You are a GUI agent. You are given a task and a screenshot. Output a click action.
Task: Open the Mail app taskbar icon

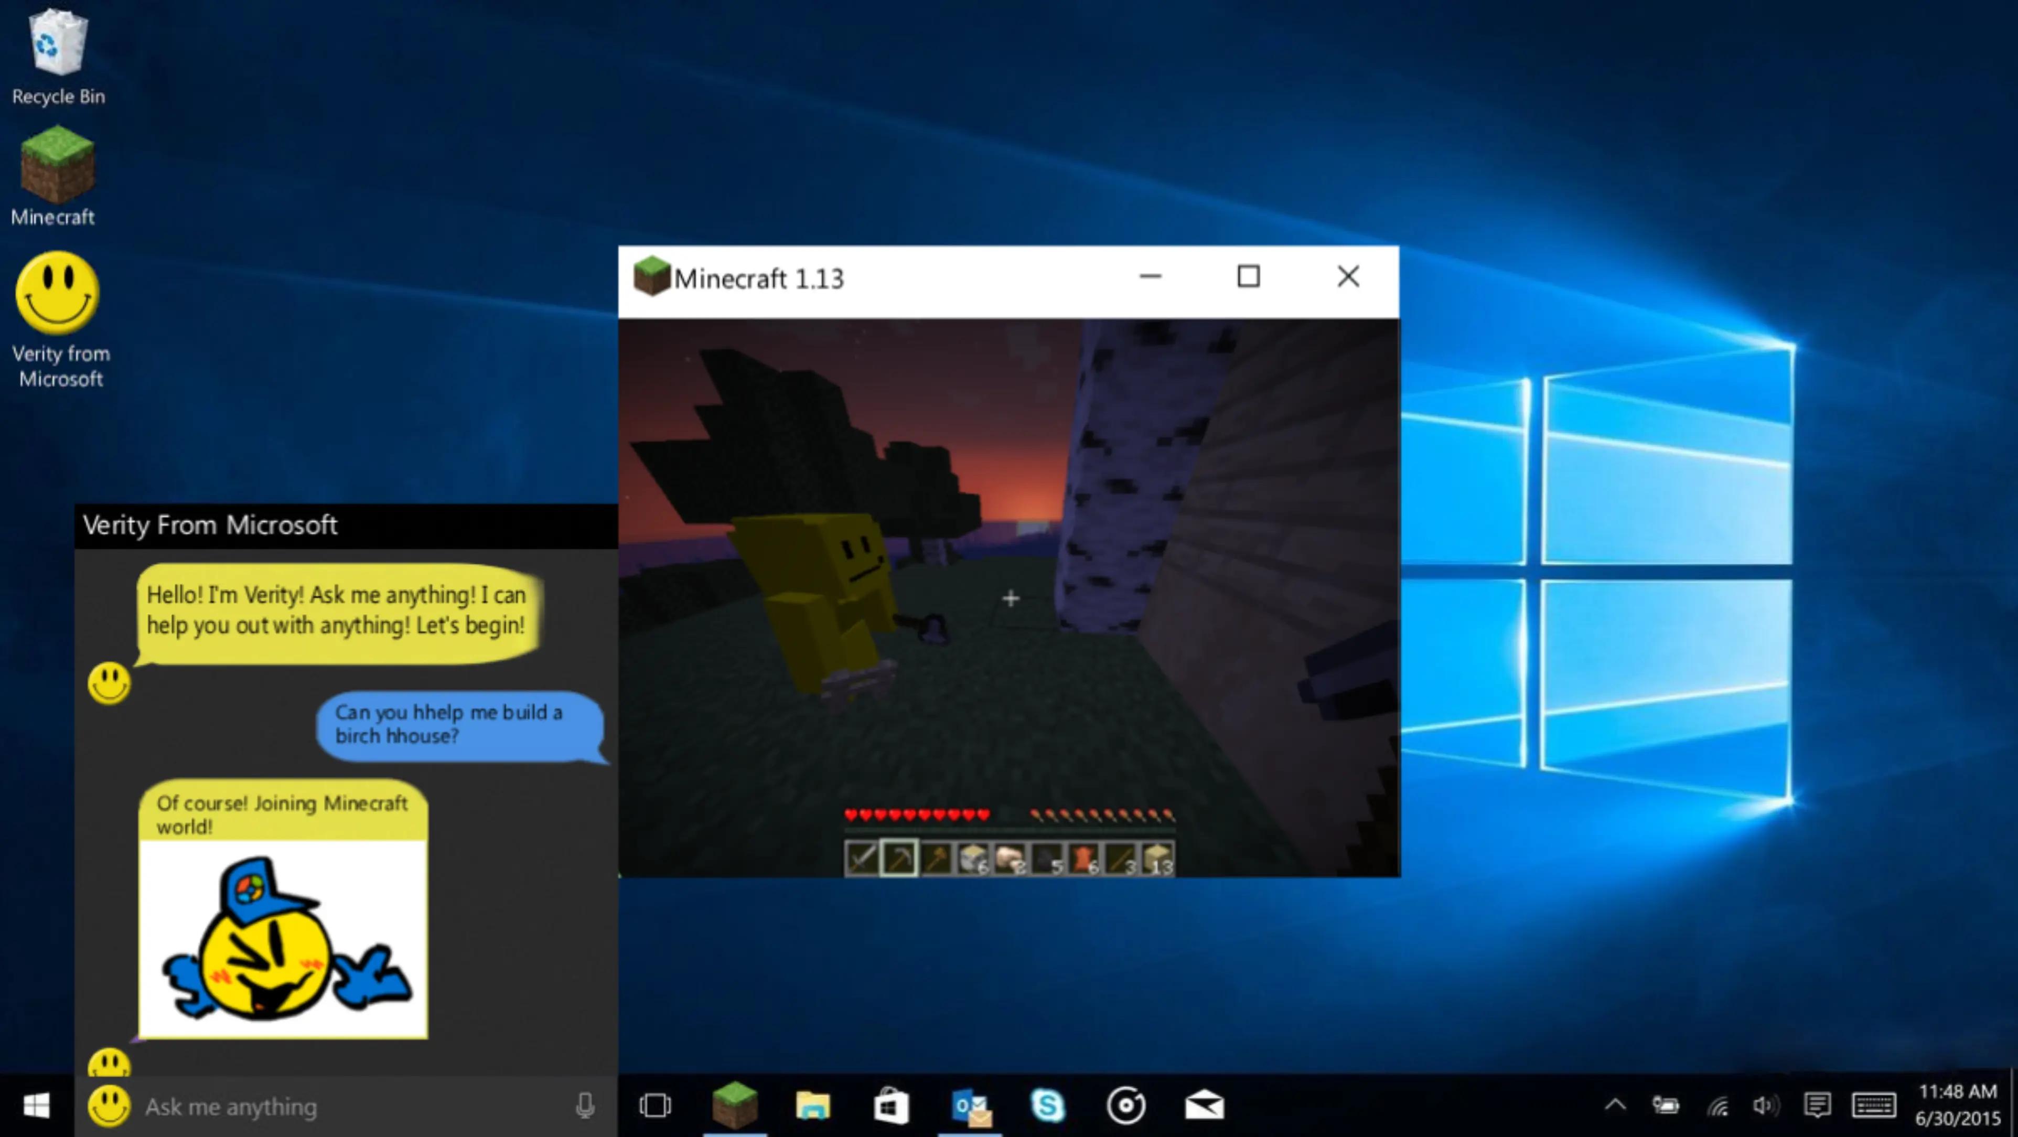tap(1204, 1106)
